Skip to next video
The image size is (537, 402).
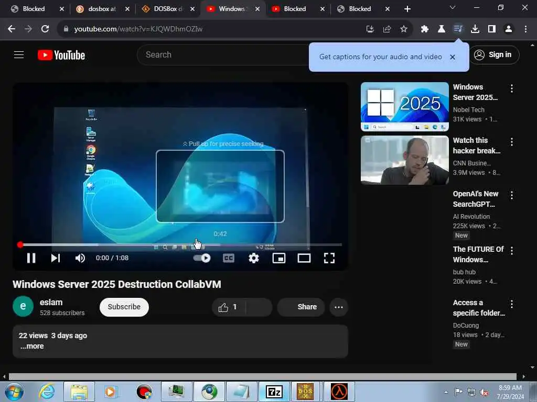[x=56, y=258]
